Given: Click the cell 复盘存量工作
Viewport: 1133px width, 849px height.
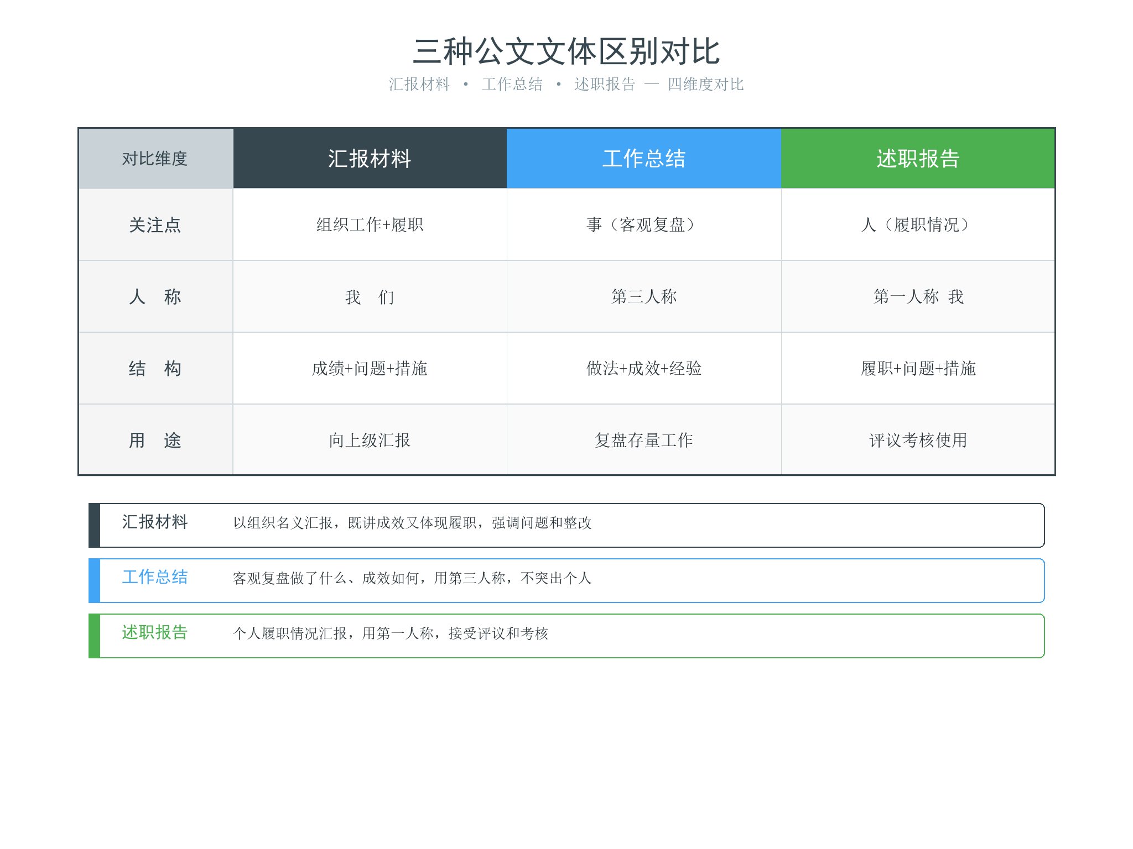Looking at the screenshot, I should click(x=644, y=441).
